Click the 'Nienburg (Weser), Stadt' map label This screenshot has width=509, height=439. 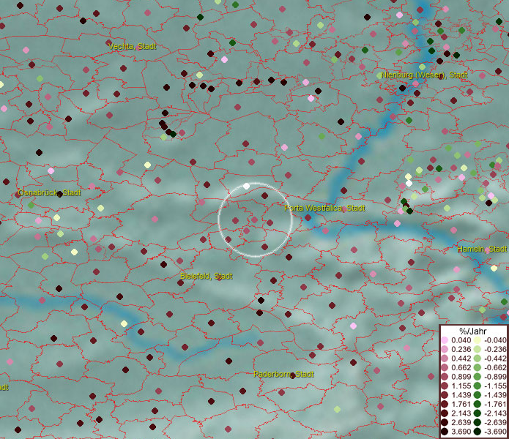click(424, 75)
